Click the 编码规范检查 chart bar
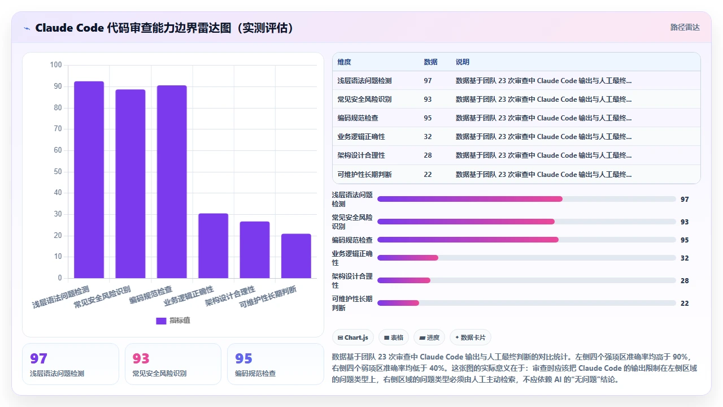Screen dimensions: 723x407 point(172,181)
